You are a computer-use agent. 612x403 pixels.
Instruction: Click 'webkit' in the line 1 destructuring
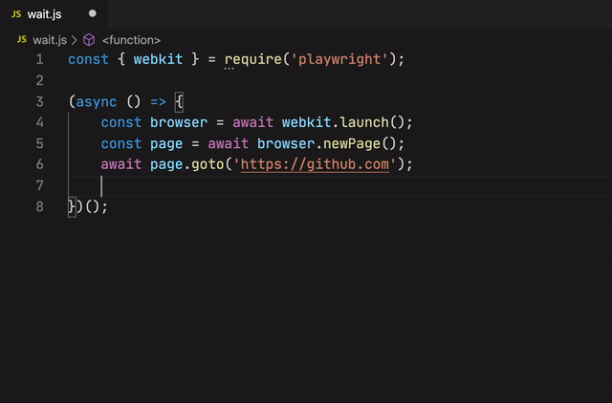[x=158, y=59]
